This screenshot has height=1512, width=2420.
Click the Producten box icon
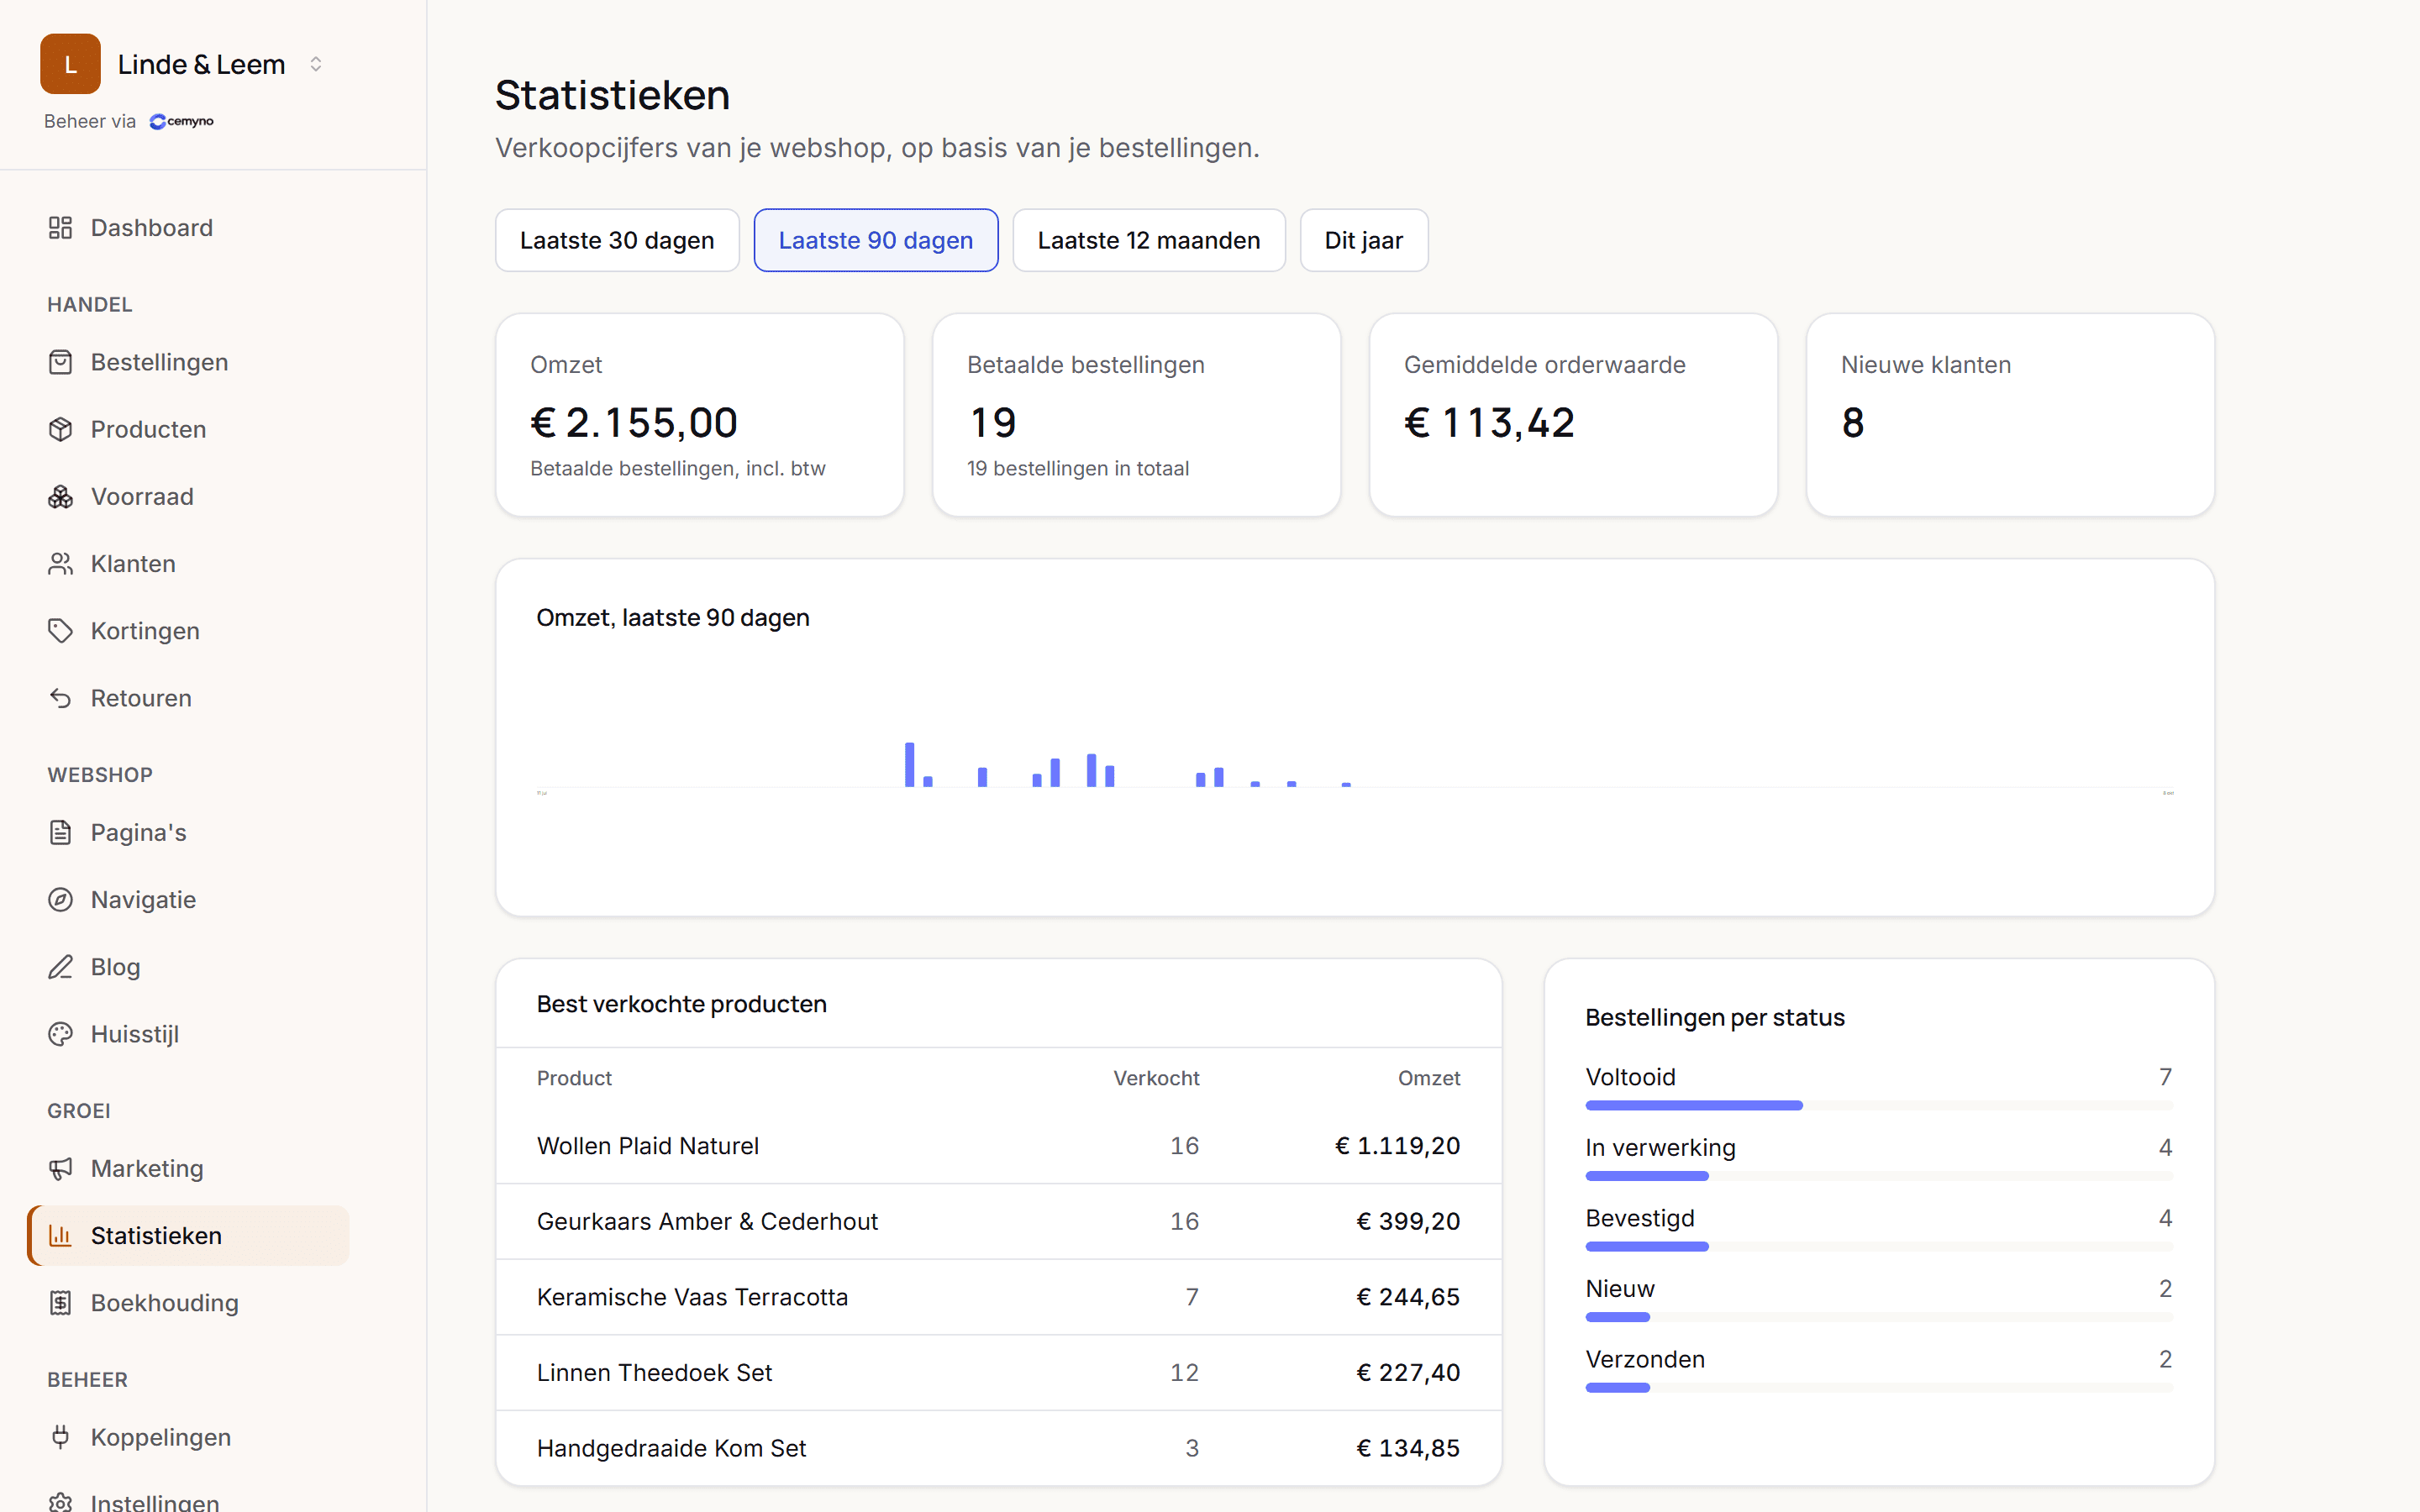[60, 429]
